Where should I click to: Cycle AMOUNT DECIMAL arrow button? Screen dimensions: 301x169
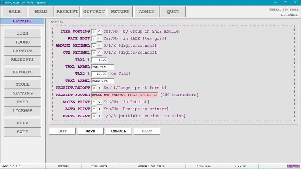click(x=99, y=45)
